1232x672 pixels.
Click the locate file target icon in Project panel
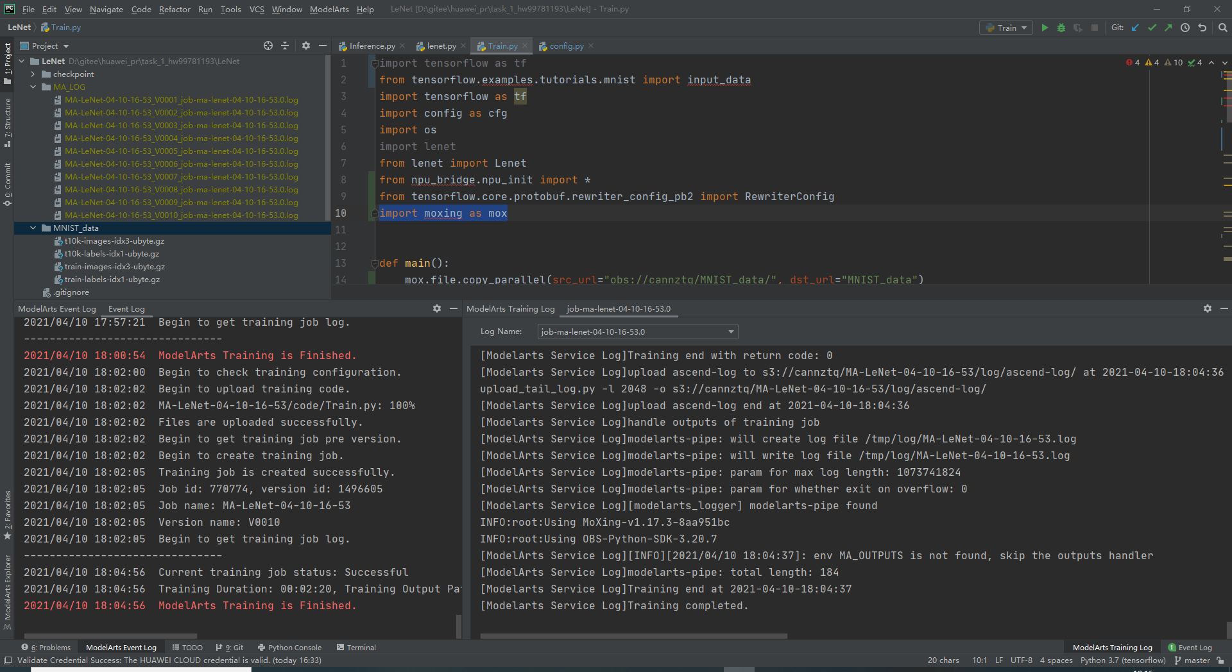pyautogui.click(x=268, y=46)
